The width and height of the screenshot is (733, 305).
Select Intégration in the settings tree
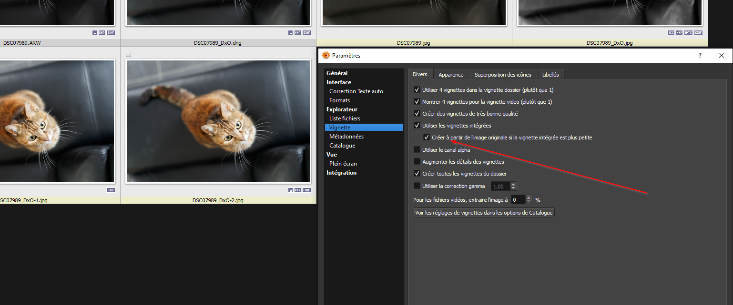(x=341, y=173)
